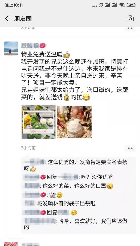Viewport: 140px width, 246px height.
Task: Tap the next post's avatar at the bottom
Action: (11, 244)
